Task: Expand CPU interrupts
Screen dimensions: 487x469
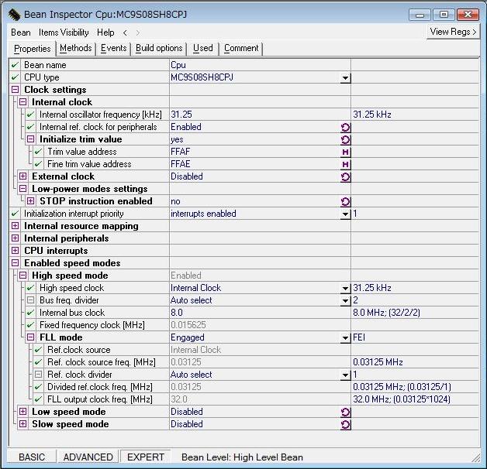Action: pos(15,251)
